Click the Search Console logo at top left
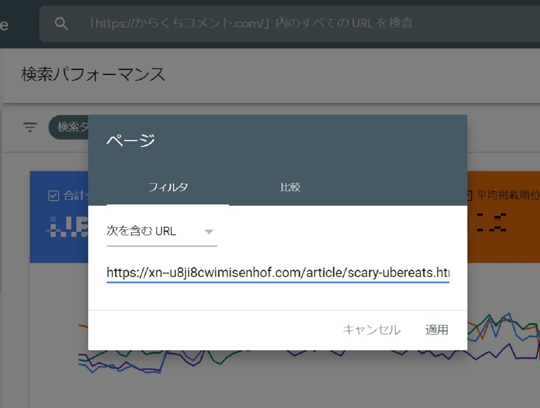540x408 pixels. point(4,25)
